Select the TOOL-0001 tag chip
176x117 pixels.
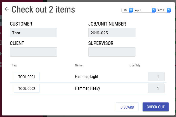click(27, 77)
